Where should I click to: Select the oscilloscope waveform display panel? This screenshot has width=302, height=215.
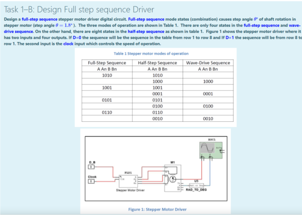coord(207,148)
